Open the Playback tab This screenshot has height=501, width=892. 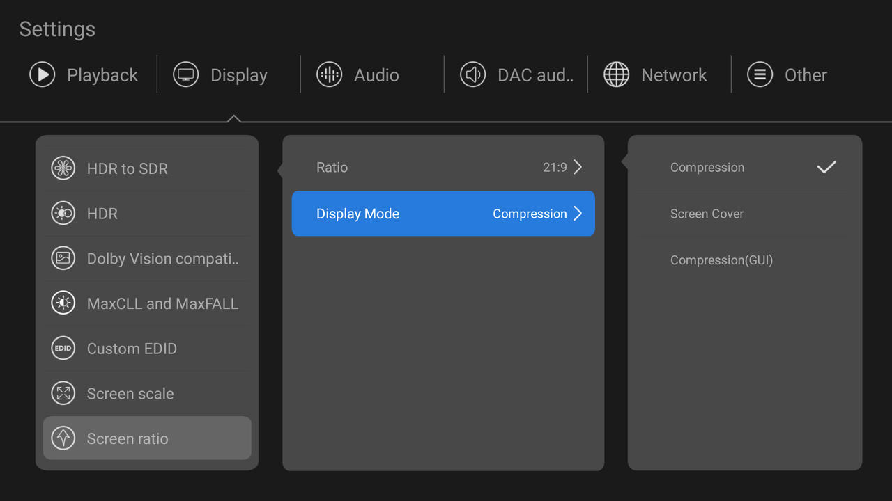85,74
